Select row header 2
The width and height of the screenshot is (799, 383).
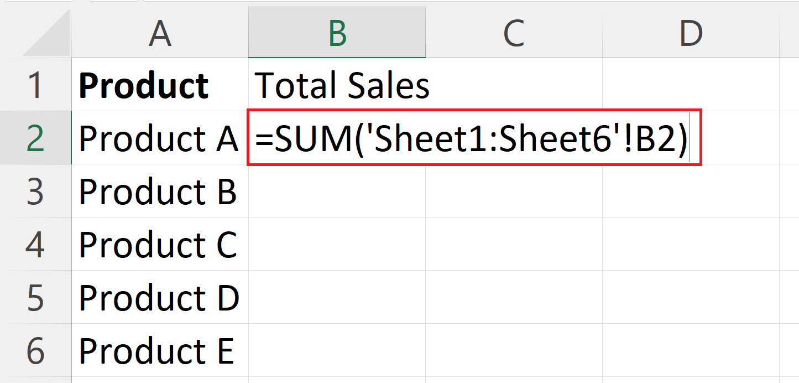(x=35, y=137)
